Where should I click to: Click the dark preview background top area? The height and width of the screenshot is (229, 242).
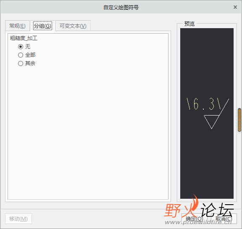click(x=207, y=54)
